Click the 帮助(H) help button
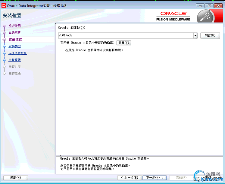This screenshot has width=225, height=184. pos(15,178)
